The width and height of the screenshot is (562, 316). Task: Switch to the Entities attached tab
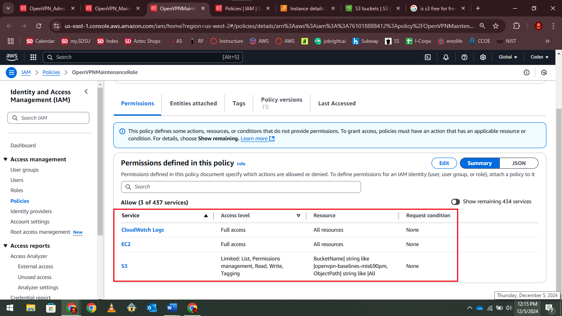[x=194, y=104]
